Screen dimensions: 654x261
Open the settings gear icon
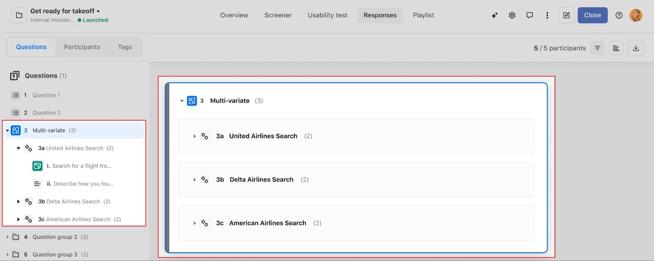point(512,15)
